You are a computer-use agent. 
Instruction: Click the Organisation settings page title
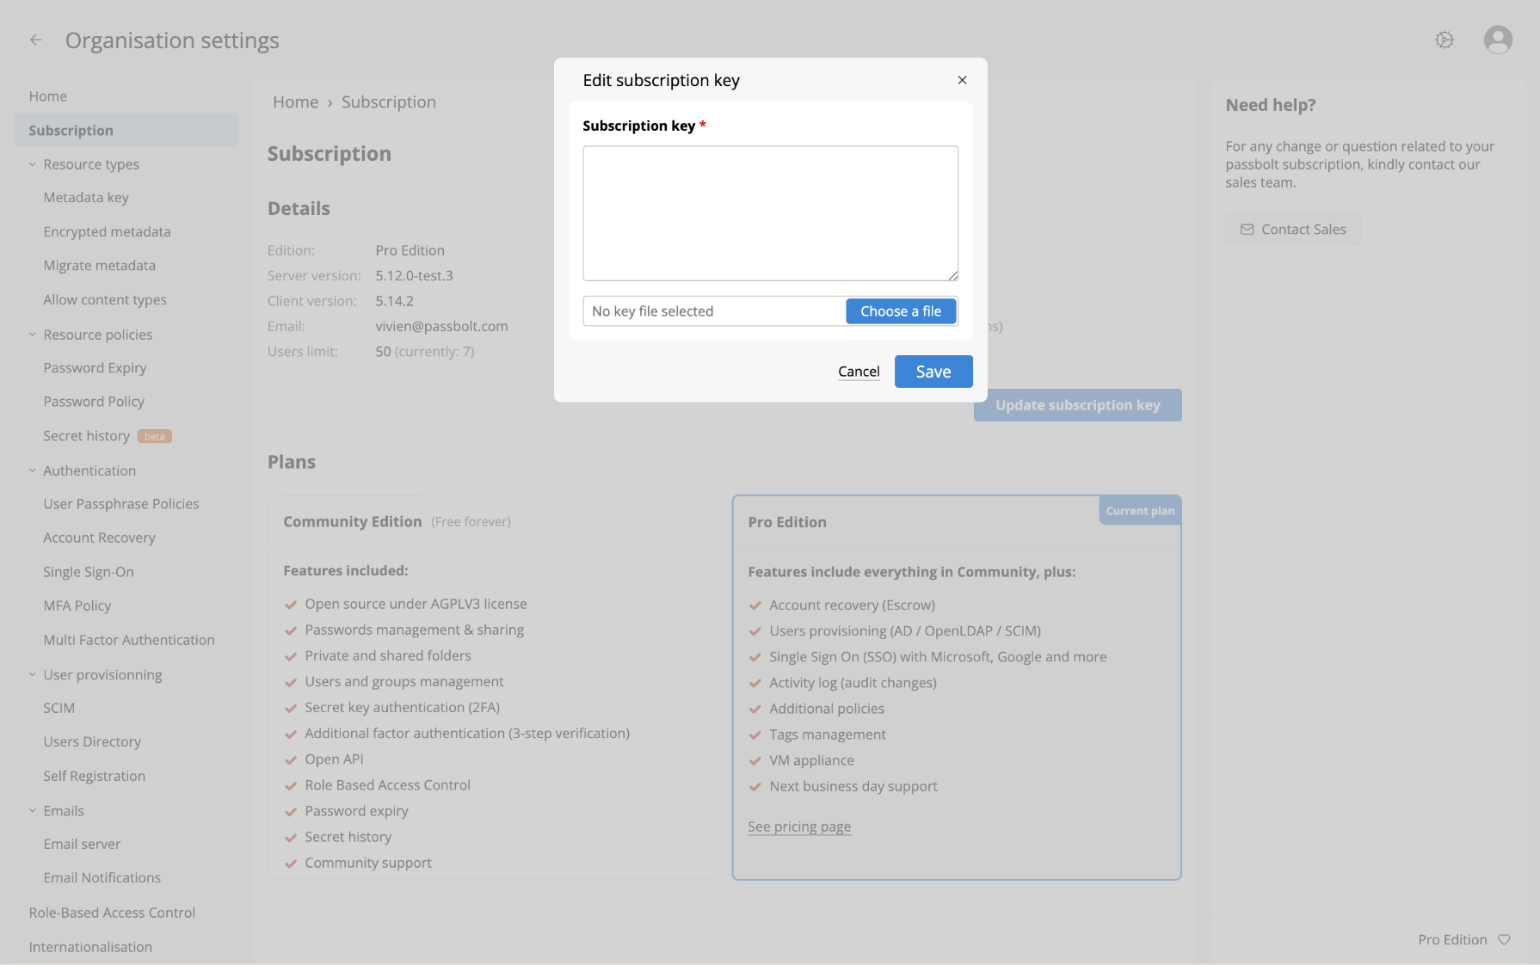(172, 40)
